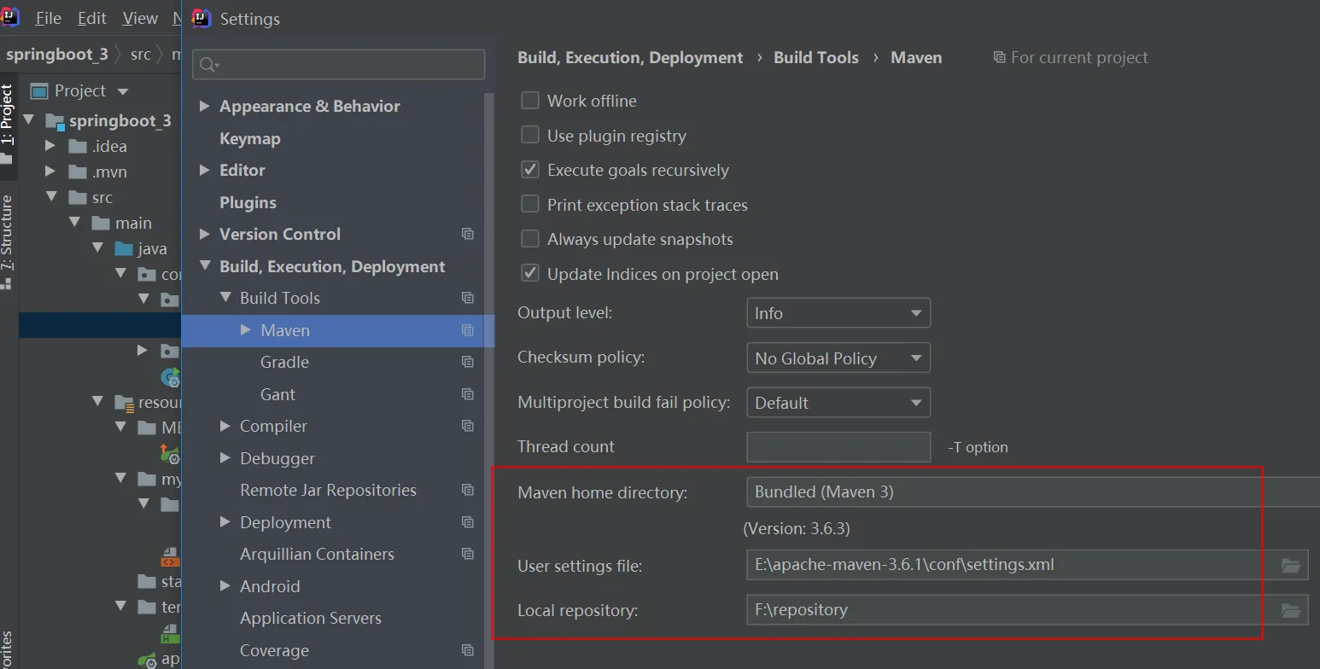The height and width of the screenshot is (669, 1320).
Task: Open Maven home directory combo box
Action: (x=1032, y=492)
